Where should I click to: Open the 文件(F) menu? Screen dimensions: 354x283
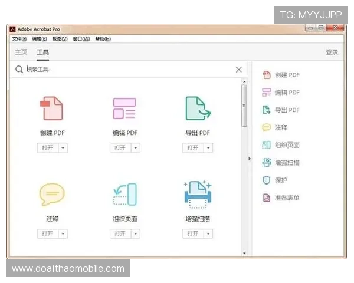(19, 39)
